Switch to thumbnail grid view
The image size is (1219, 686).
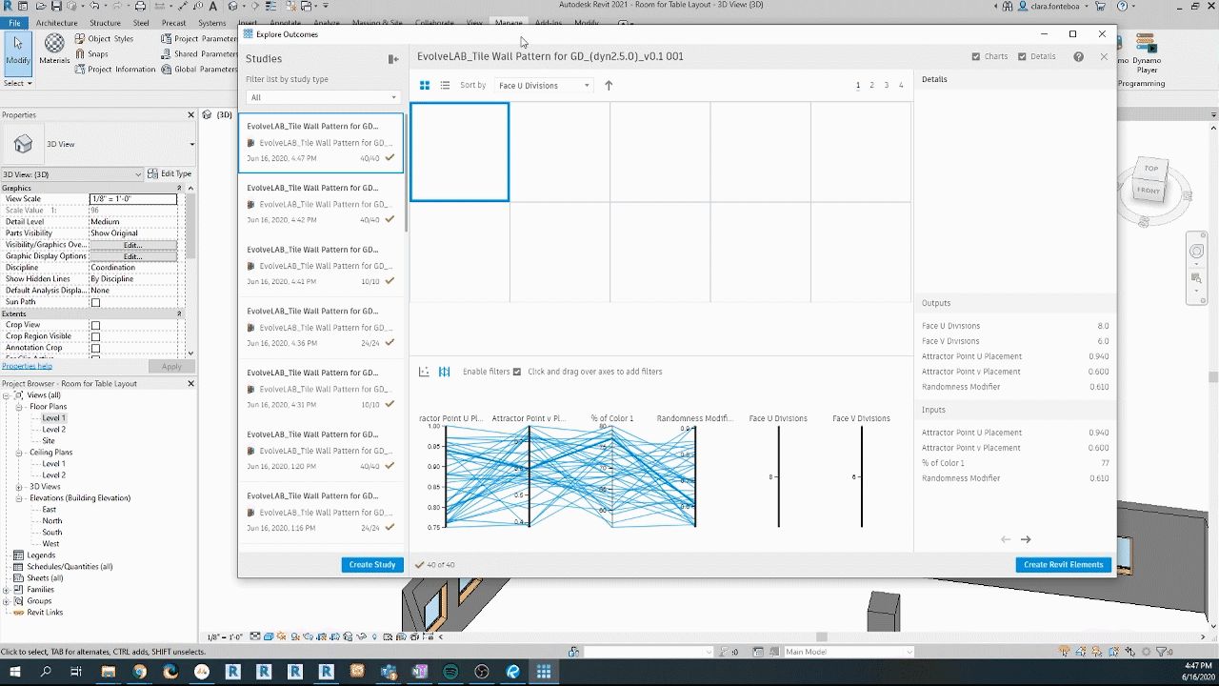pos(425,85)
